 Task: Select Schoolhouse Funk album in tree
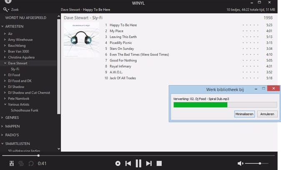pyautogui.click(x=25, y=110)
